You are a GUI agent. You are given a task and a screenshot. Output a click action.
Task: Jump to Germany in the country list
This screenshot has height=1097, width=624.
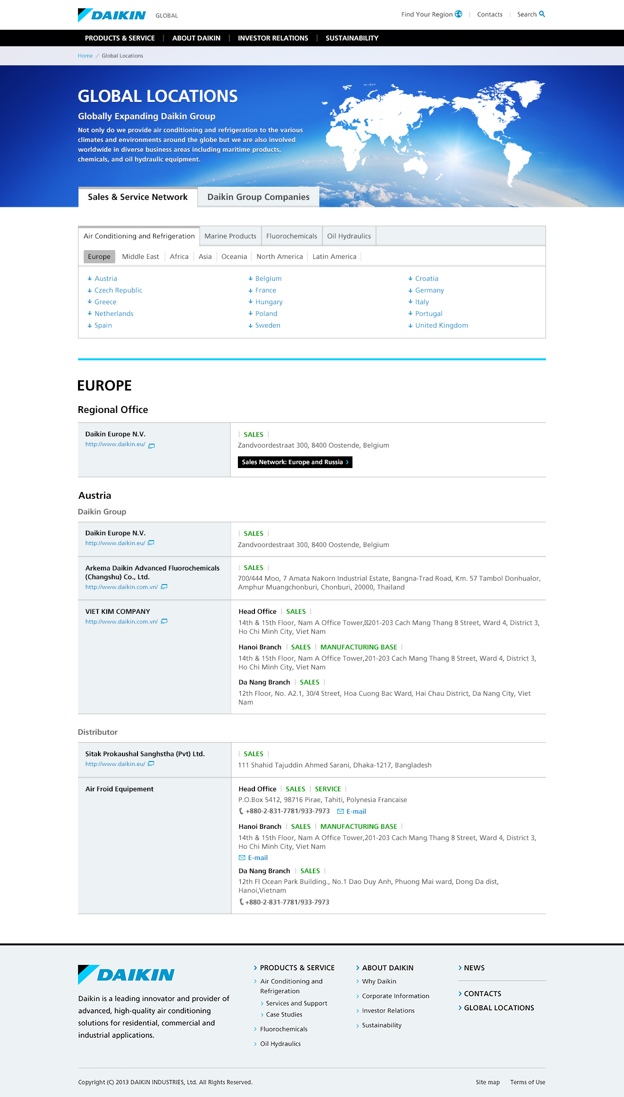(429, 290)
